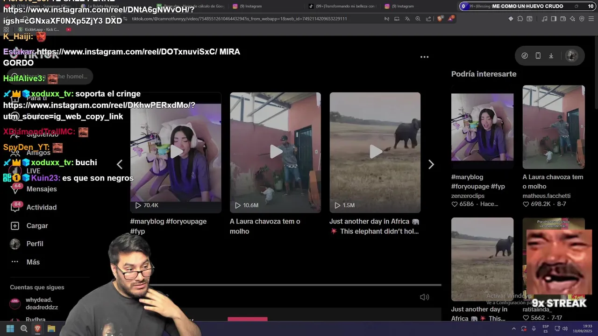This screenshot has width=598, height=336.
Task: Open zenzeroclips author link
Action: [468, 196]
